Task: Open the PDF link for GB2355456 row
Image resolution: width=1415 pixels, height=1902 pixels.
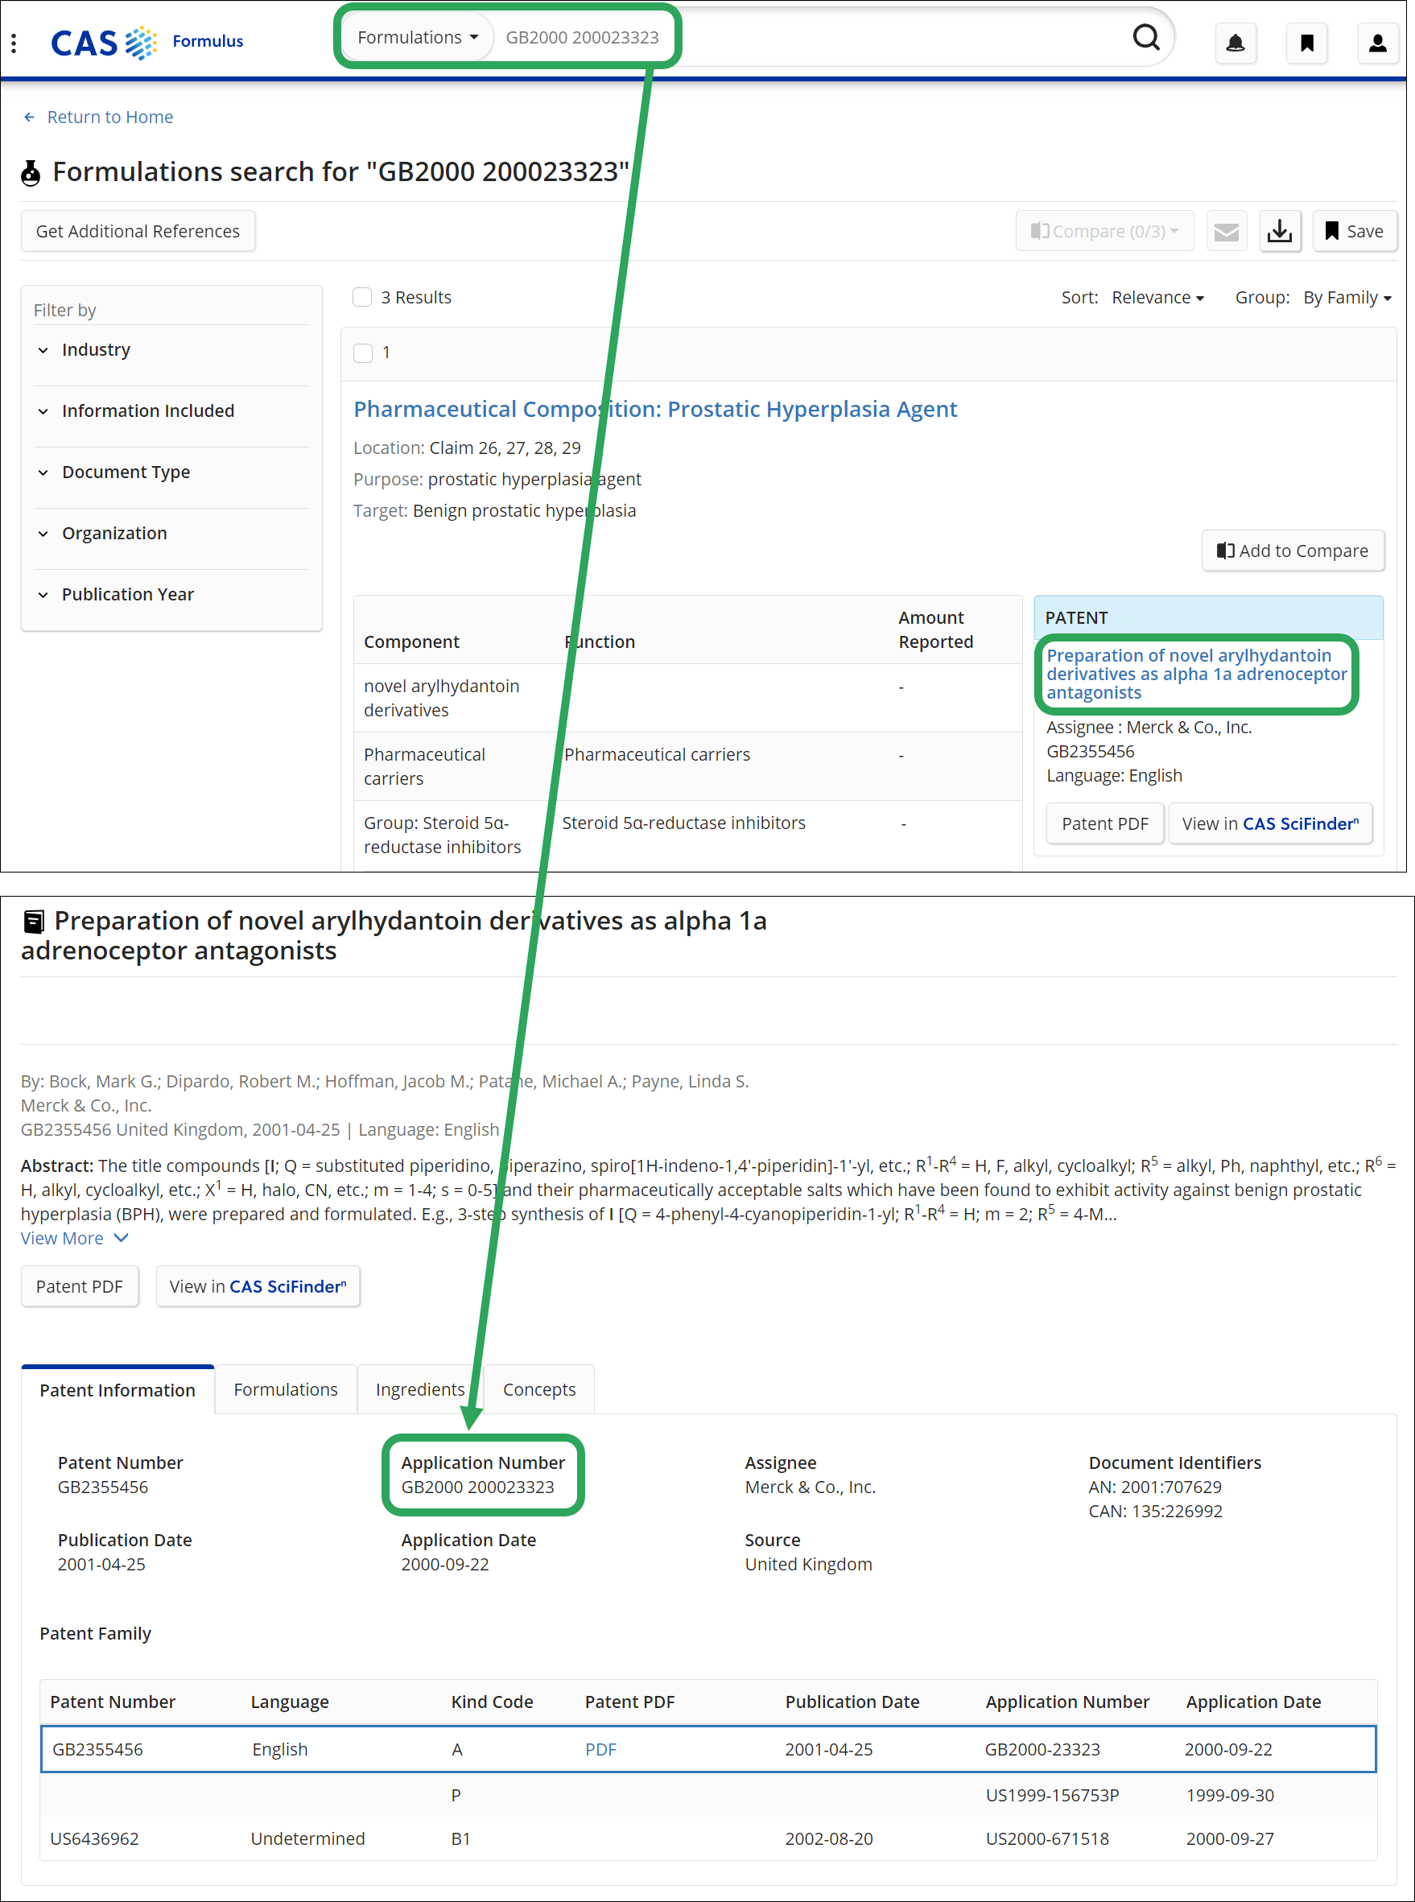Action: (600, 1750)
